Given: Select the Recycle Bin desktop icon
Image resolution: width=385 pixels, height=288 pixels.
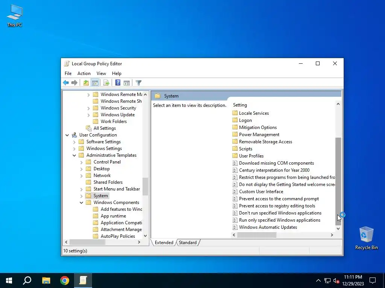Looking at the screenshot, I should tap(366, 238).
